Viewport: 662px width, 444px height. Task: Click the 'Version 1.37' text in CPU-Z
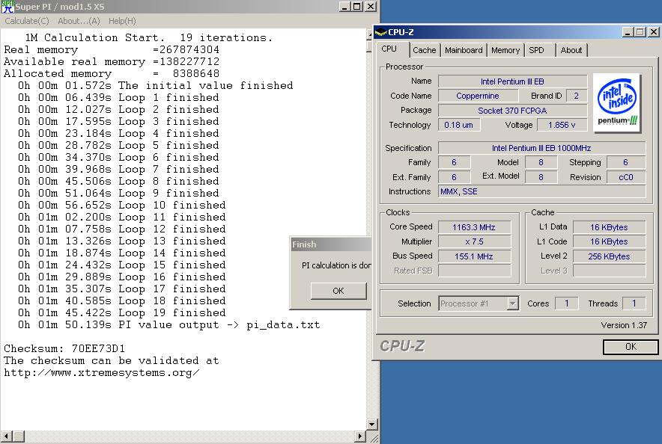coord(624,325)
